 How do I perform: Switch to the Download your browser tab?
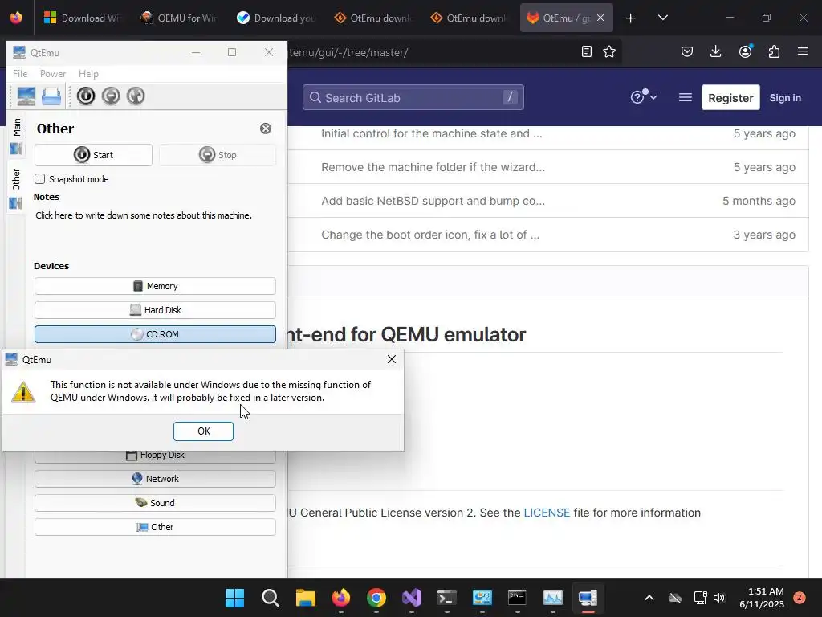tap(275, 18)
